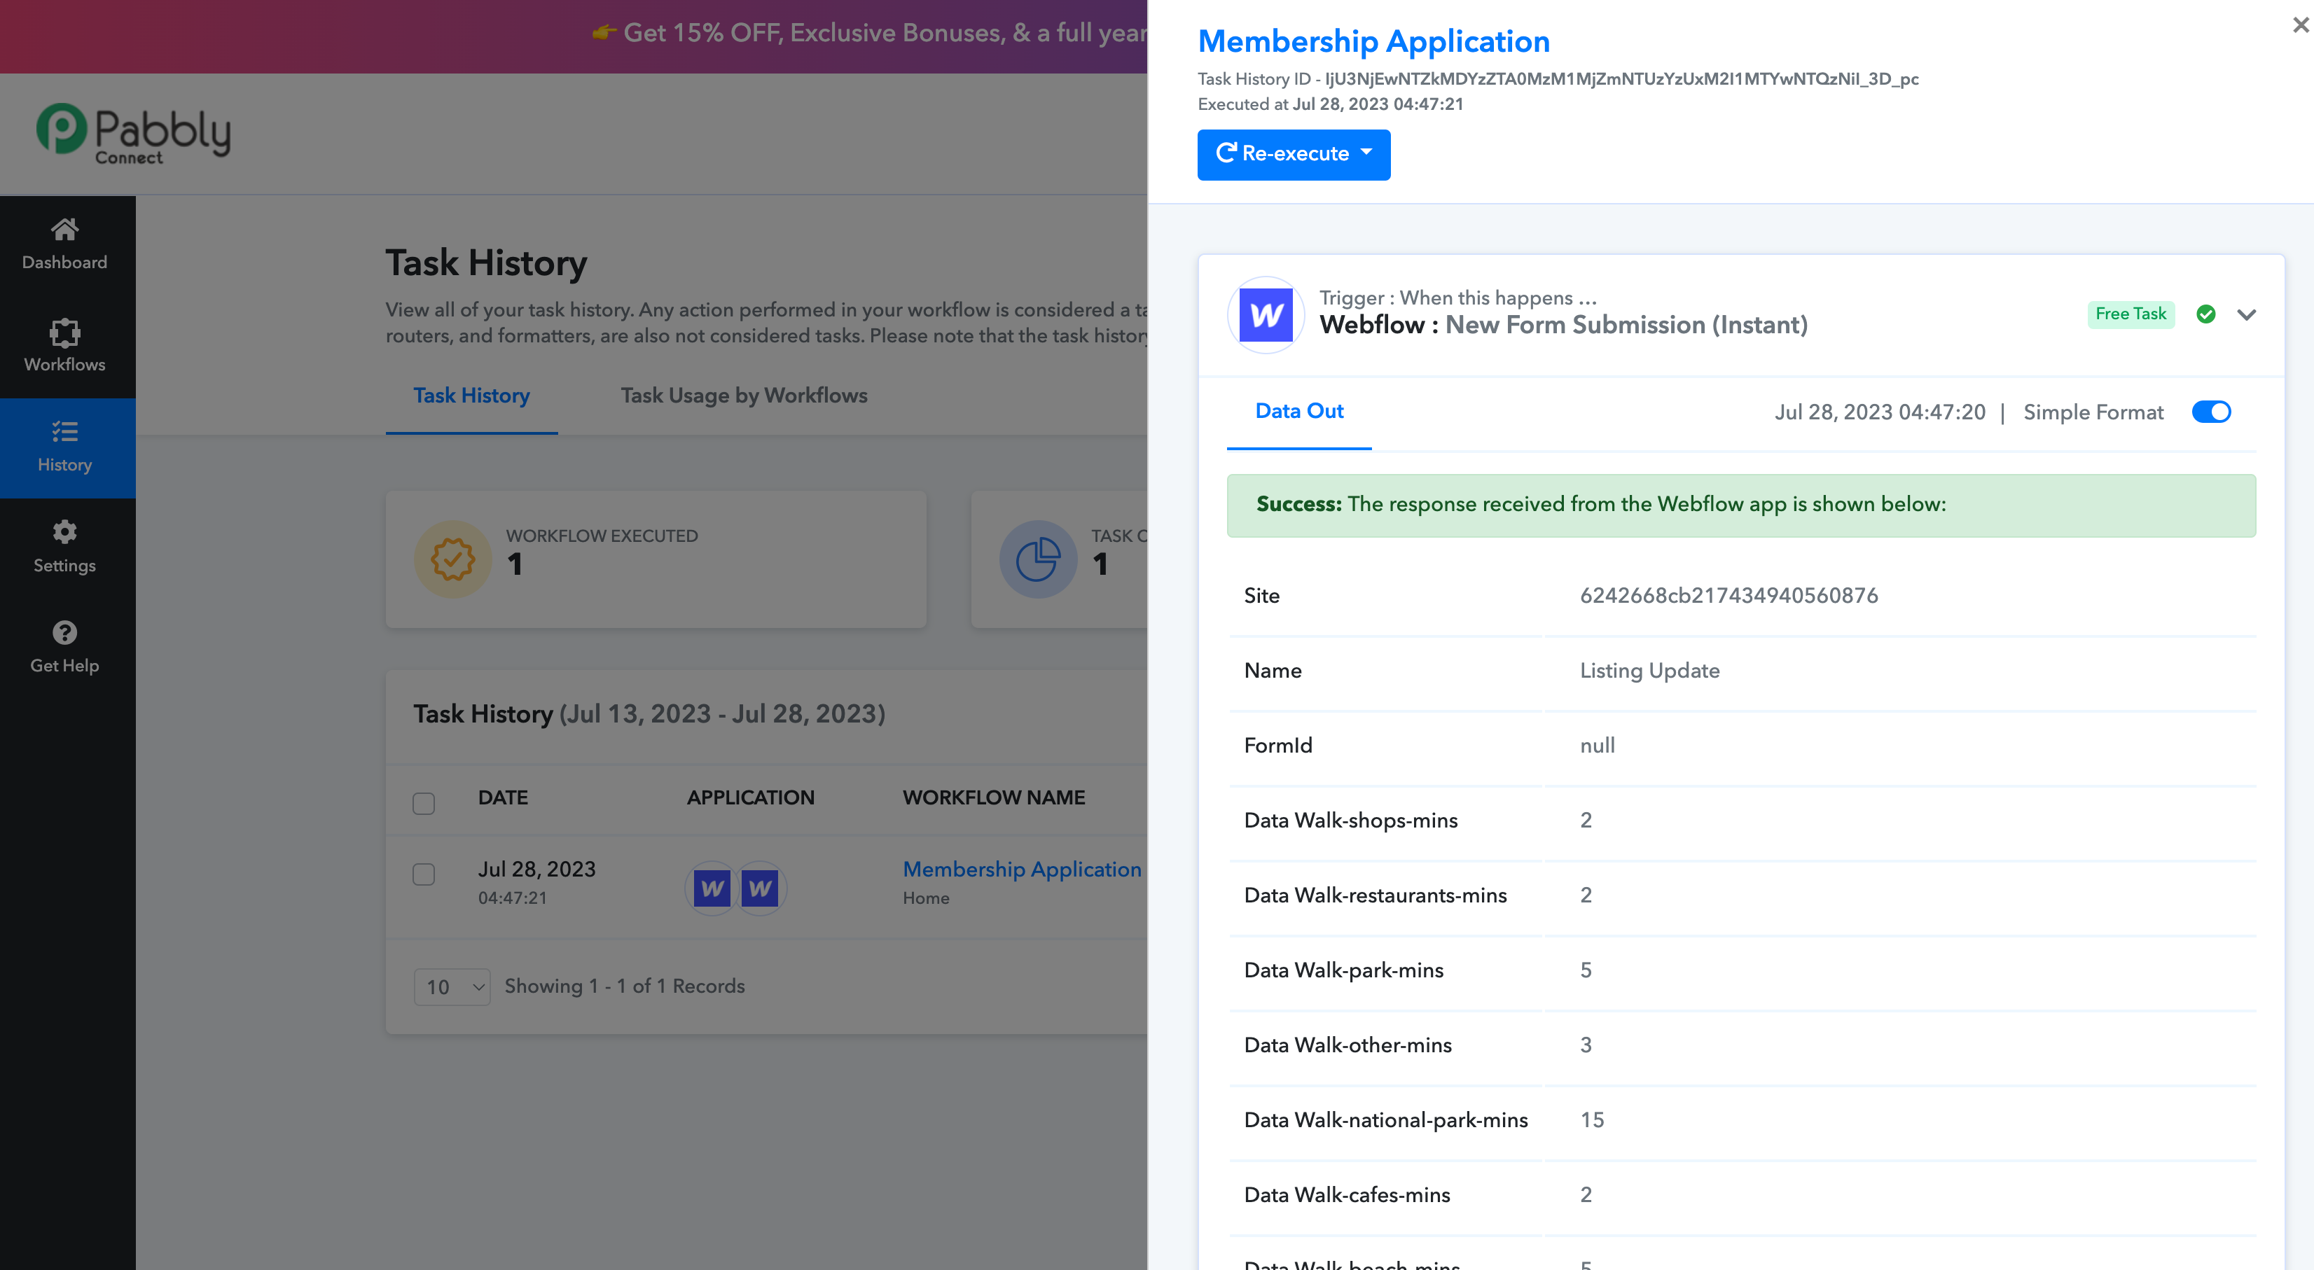2314x1270 pixels.
Task: Select the Jul 28, 2023 task row checkbox
Action: 424,874
